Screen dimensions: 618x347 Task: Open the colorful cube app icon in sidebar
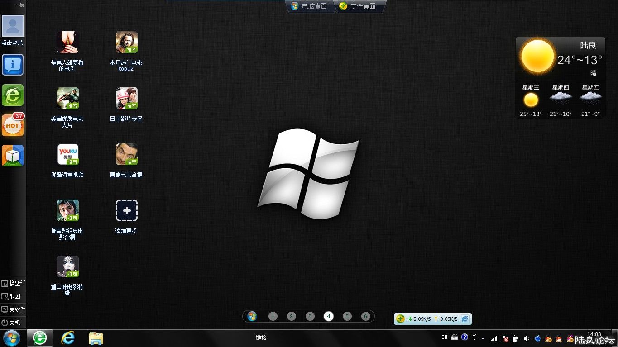(x=13, y=156)
